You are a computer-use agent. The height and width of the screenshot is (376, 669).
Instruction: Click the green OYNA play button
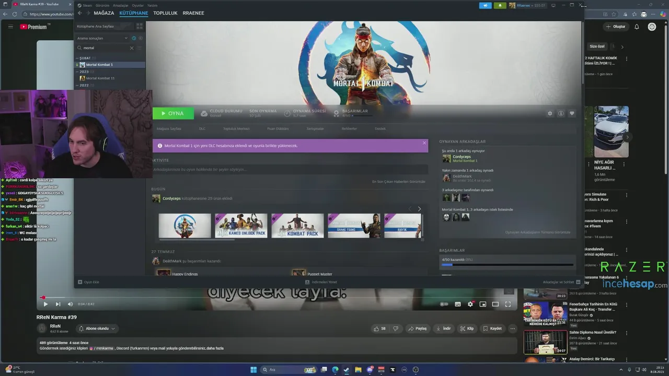point(173,113)
